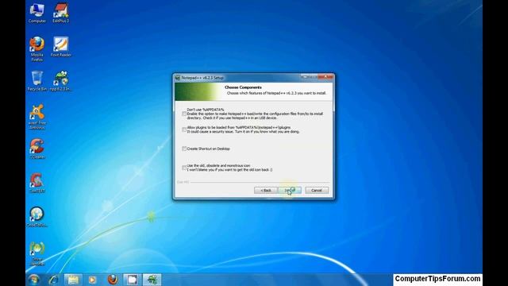Switch to the white window taskbar item
This screenshot has height=286, width=508.
(133, 279)
